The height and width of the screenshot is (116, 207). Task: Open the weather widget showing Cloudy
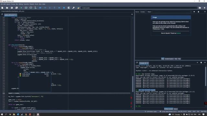pos(174,114)
